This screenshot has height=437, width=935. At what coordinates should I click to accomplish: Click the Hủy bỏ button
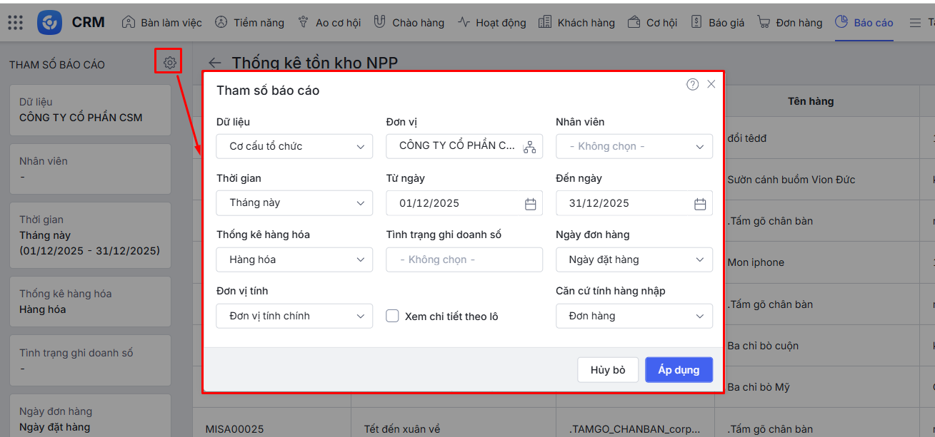pyautogui.click(x=608, y=370)
